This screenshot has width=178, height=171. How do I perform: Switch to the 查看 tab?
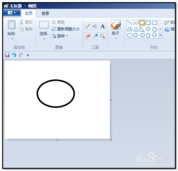pos(45,13)
